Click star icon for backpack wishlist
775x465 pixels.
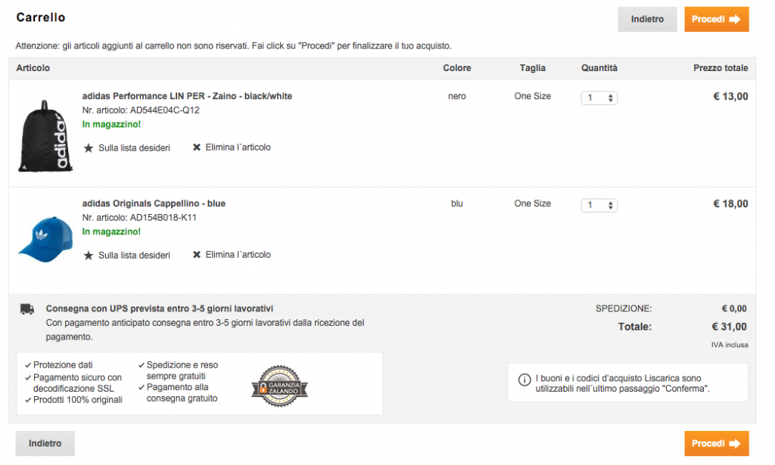coord(89,148)
